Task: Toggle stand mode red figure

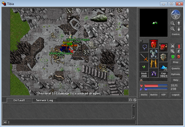Action: [x=179, y=46]
